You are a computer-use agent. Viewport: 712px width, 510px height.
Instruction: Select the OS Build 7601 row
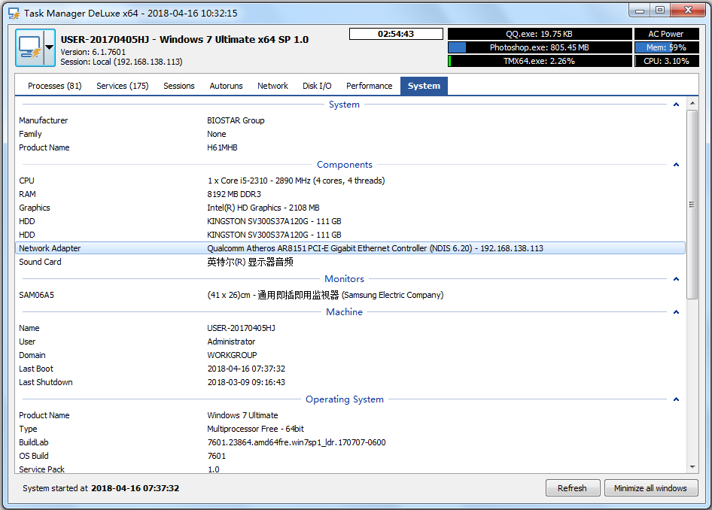350,456
